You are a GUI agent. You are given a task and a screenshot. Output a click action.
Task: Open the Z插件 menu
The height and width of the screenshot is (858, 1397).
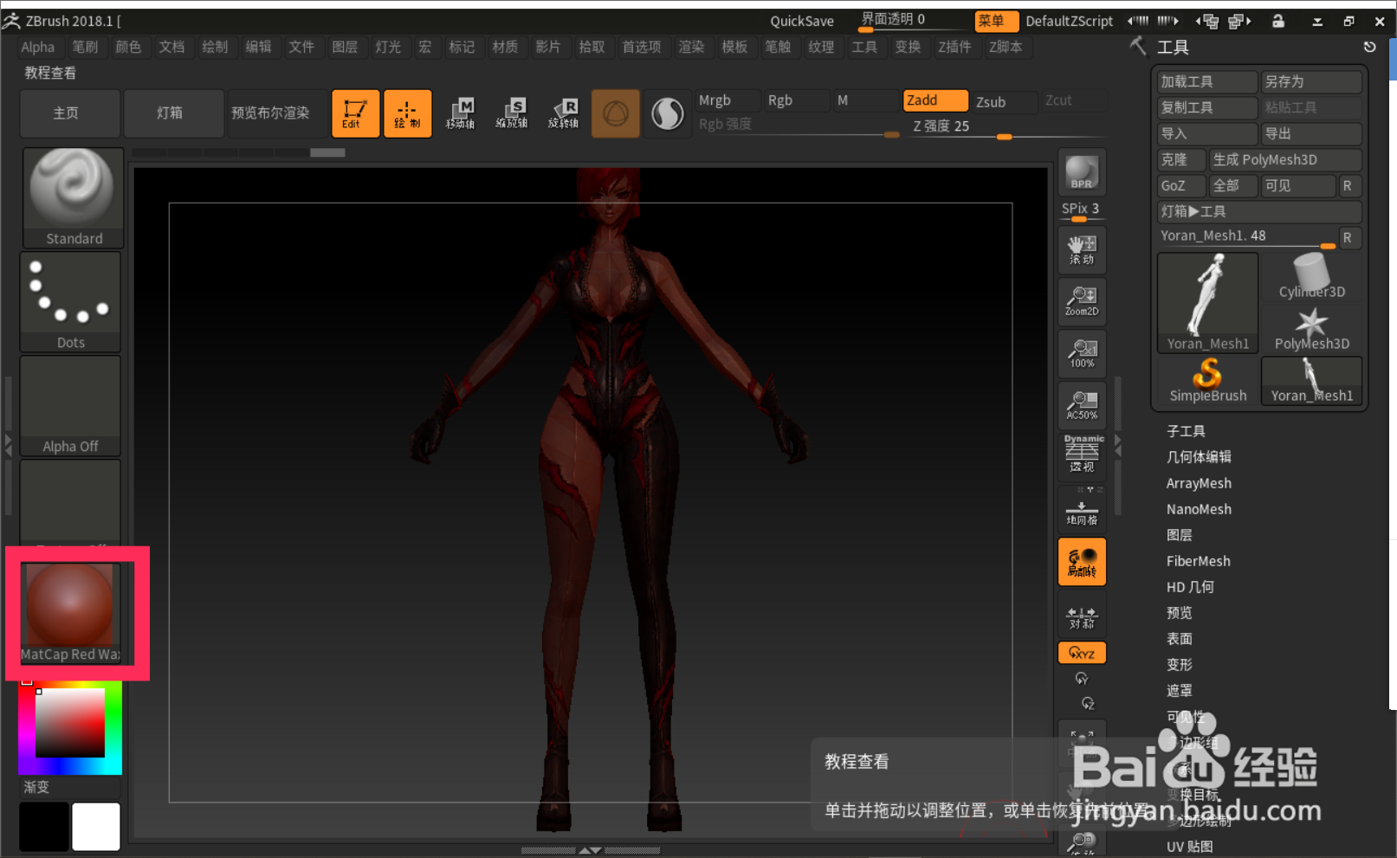click(x=954, y=47)
